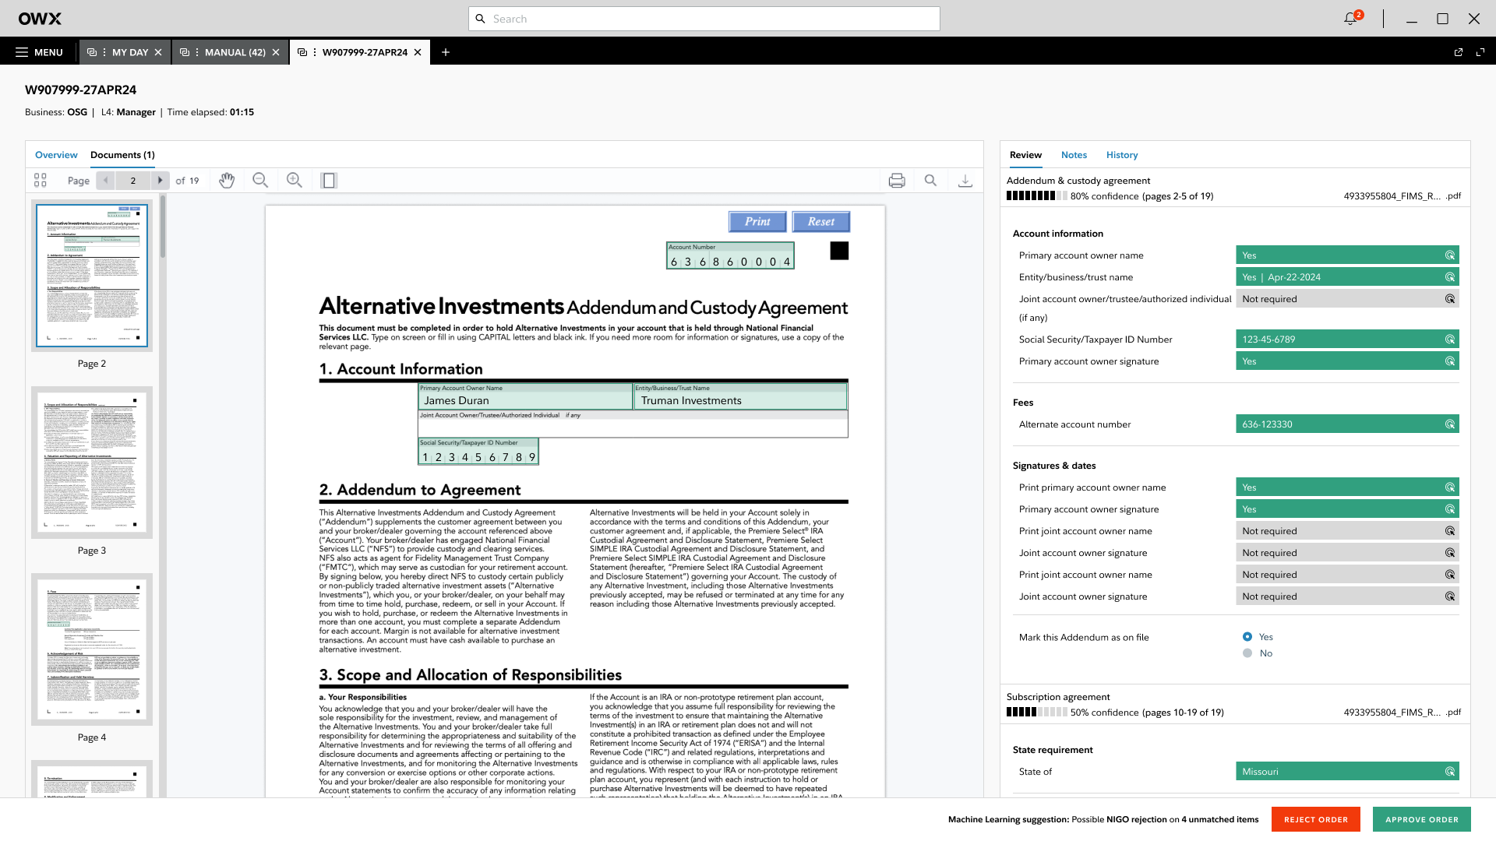This screenshot has width=1496, height=841.
Task: Go to the next document page arrow
Action: [161, 181]
